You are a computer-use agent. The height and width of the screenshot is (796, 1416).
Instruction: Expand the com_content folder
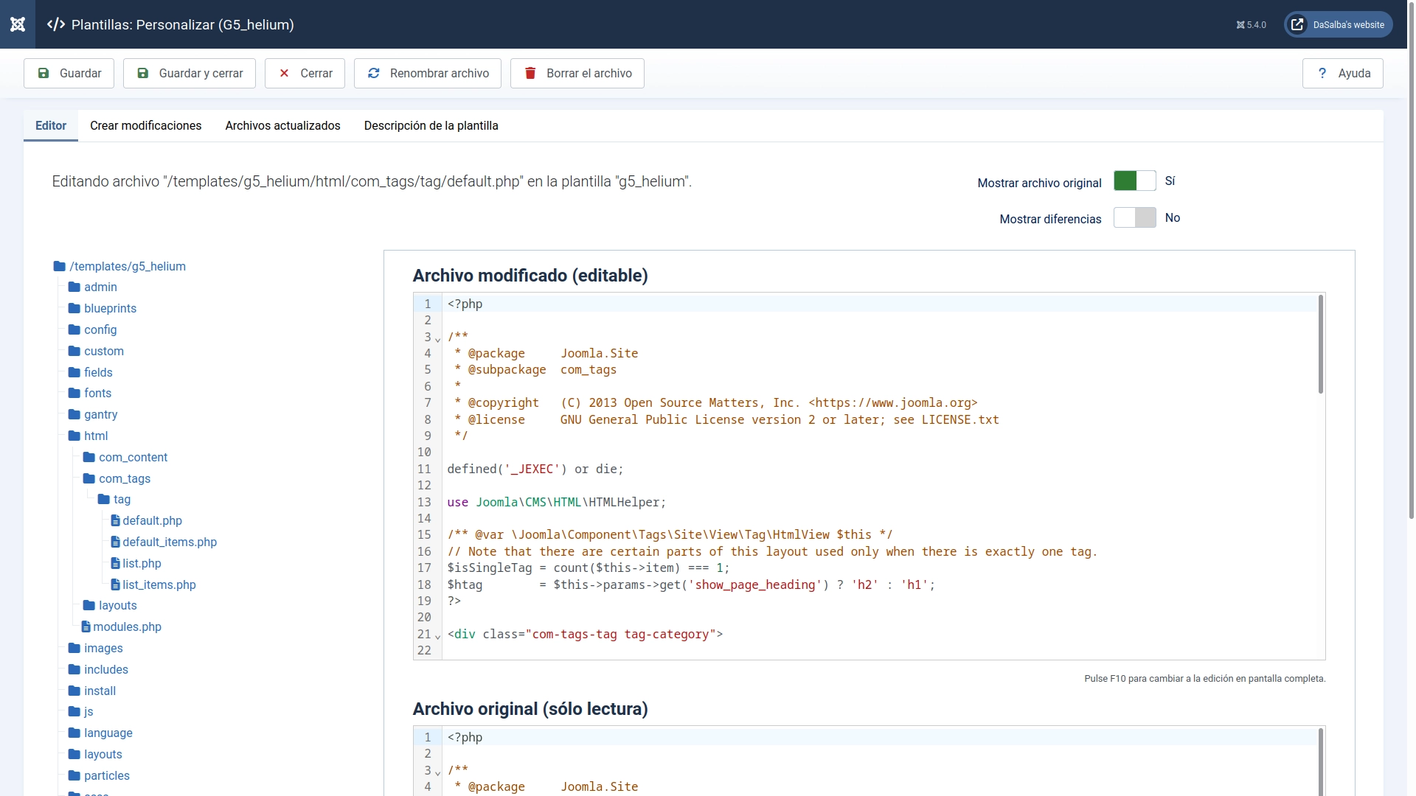click(x=133, y=457)
